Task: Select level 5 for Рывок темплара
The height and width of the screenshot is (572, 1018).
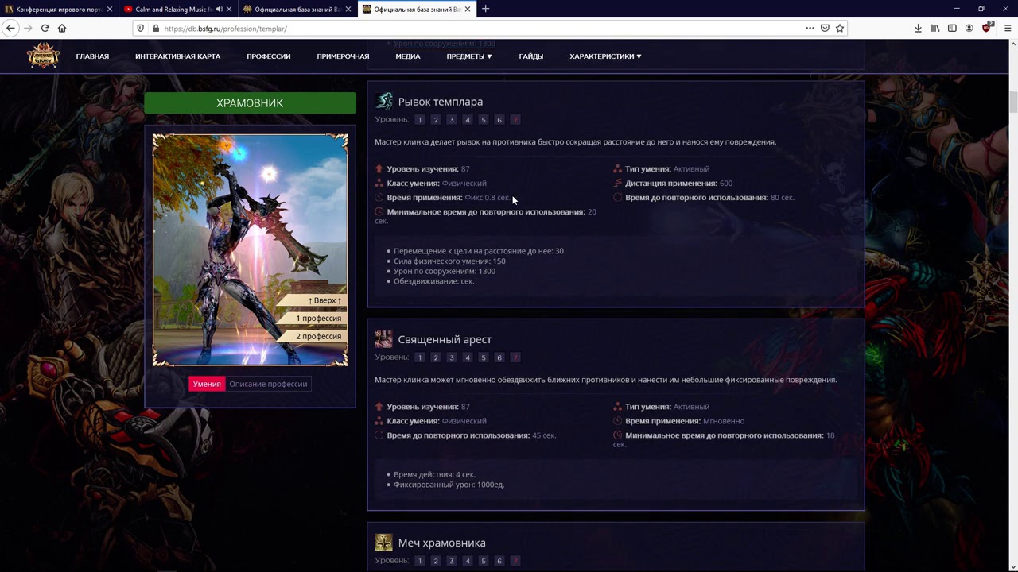Action: [483, 120]
